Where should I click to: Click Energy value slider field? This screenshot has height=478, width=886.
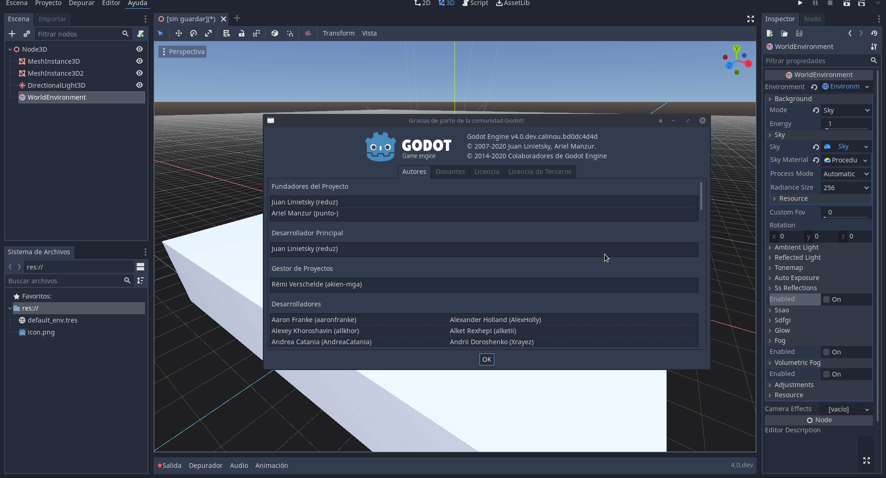[846, 124]
